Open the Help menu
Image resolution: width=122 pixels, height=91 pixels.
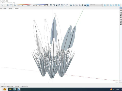tap(14, 3)
